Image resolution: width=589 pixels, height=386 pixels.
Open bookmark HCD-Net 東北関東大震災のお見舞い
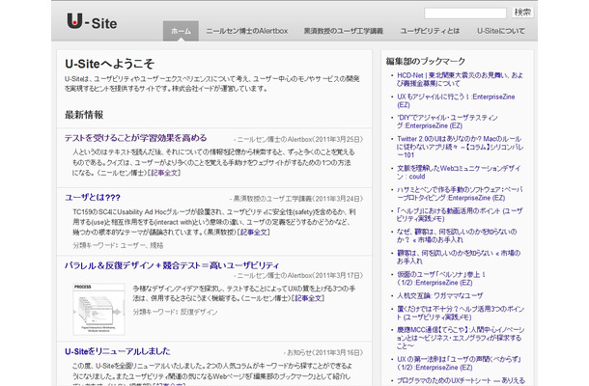click(460, 79)
